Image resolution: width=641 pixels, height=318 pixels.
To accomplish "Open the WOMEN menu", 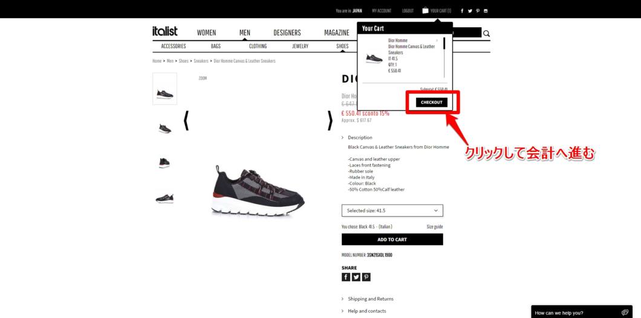I will [x=206, y=33].
